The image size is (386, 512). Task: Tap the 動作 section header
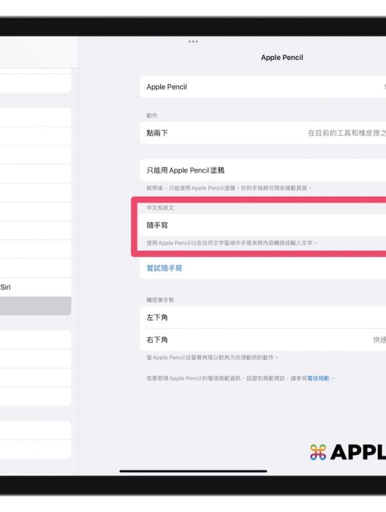[x=152, y=116]
